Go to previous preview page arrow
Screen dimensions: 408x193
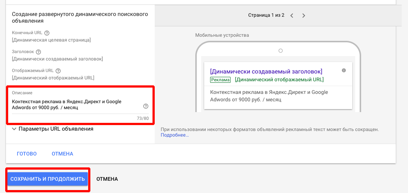(292, 16)
